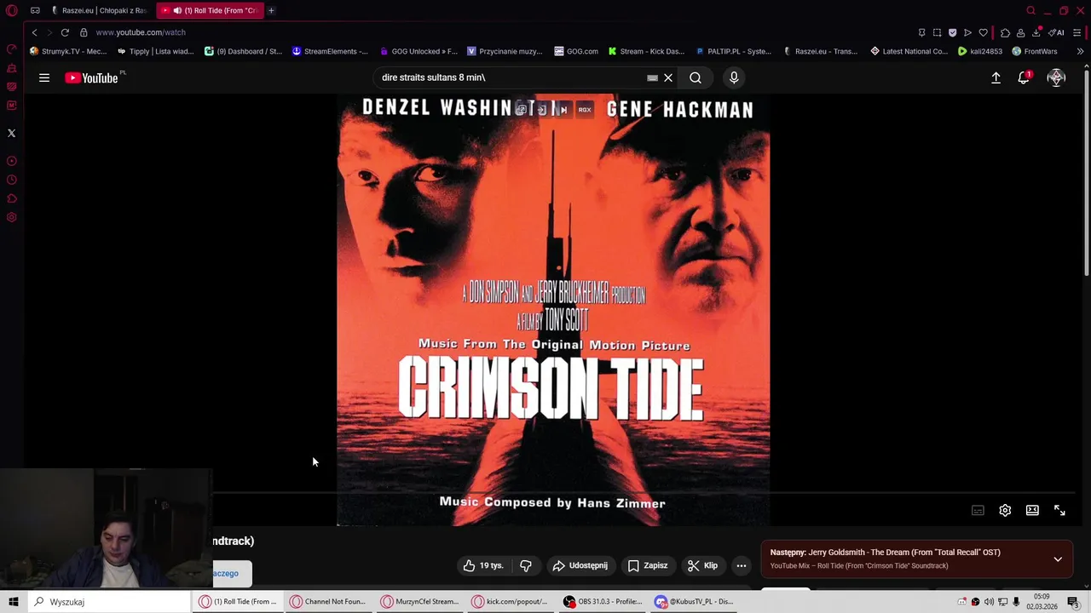1091x613 pixels.
Task: Expand the Następny playlist panel chevron
Action: [1058, 559]
